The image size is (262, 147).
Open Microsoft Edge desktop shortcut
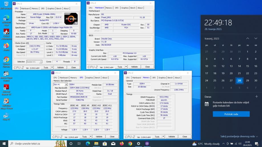tap(6, 18)
